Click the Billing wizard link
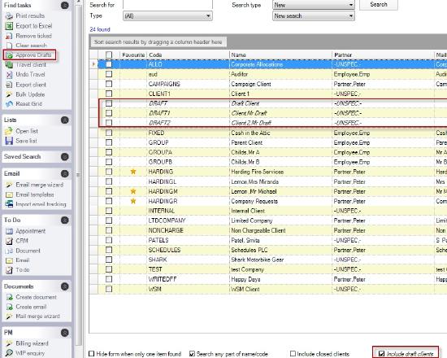This screenshot has height=358, width=447. [32, 343]
